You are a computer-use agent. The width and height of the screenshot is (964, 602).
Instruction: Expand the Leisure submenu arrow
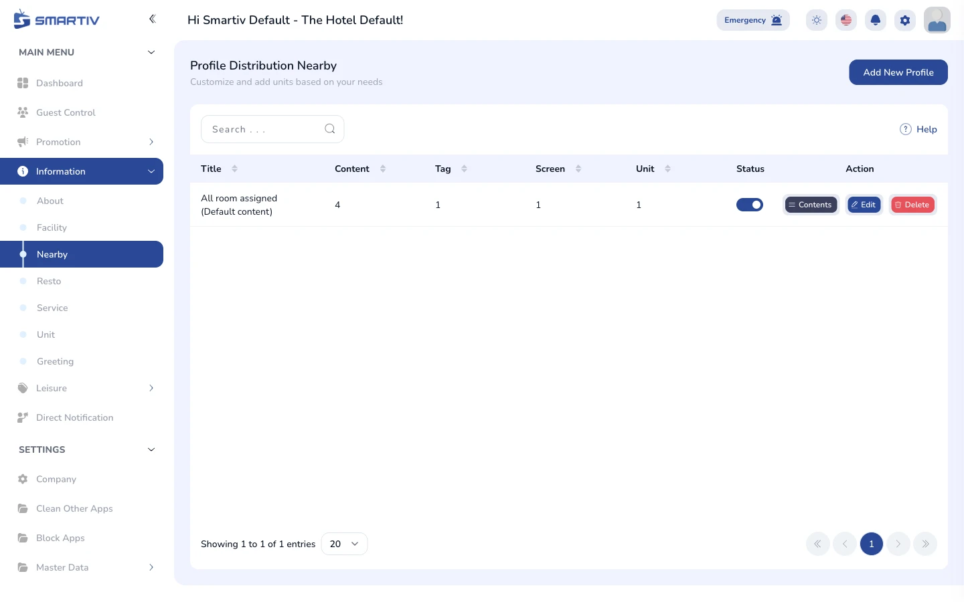click(x=151, y=388)
